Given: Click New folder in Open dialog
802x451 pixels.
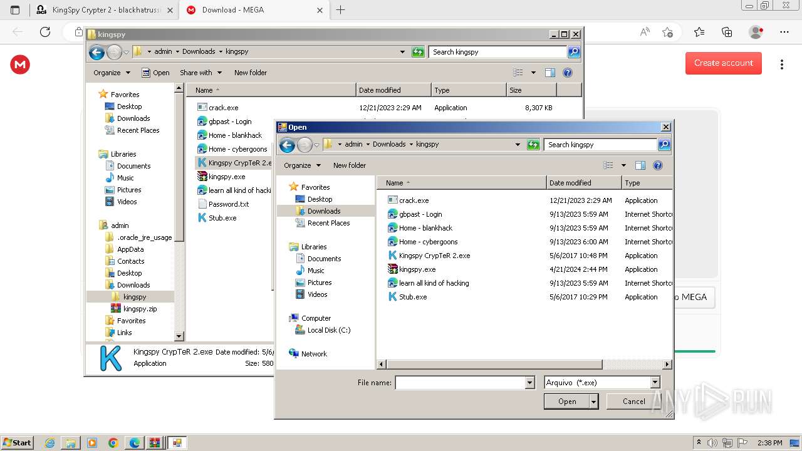Looking at the screenshot, I should [x=350, y=165].
